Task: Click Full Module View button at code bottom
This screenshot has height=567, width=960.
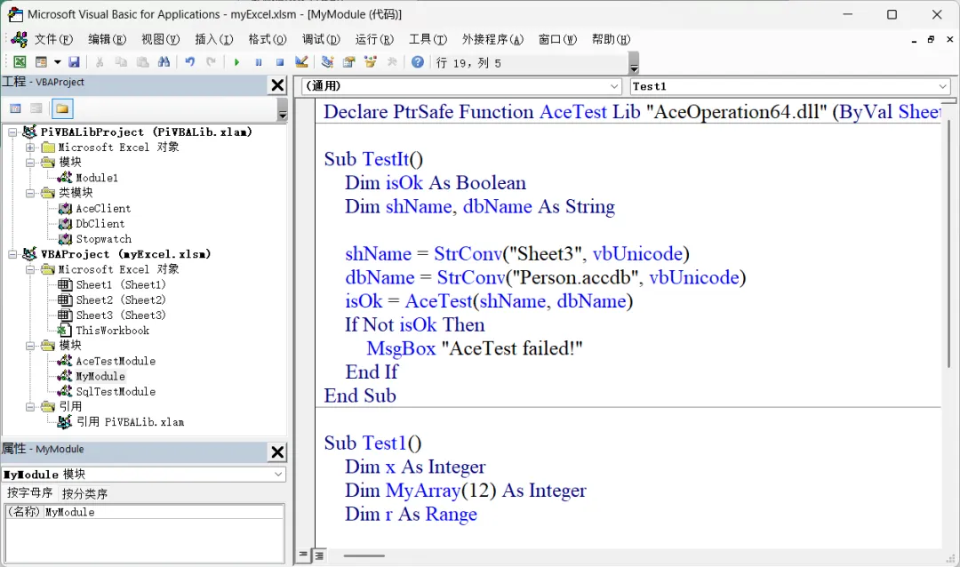Action: (x=319, y=555)
